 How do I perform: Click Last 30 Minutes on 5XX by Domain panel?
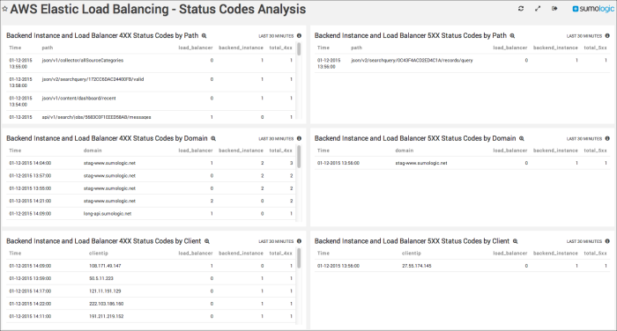point(584,139)
